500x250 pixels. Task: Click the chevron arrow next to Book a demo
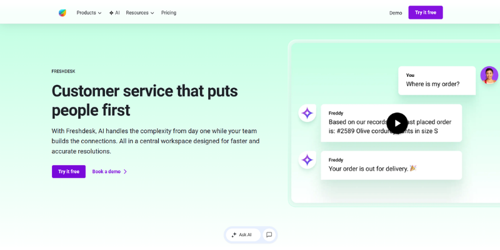(126, 171)
